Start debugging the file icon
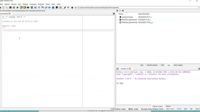The height and width of the screenshot is (112, 200). click(x=35, y=7)
